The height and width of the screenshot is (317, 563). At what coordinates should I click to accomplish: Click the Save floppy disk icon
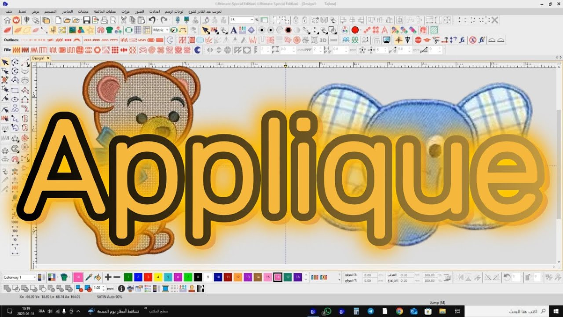[x=87, y=20]
